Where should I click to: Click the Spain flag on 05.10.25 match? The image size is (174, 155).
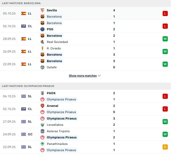pos(24,13)
